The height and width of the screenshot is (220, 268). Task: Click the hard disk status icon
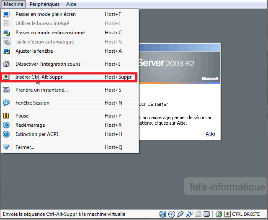pos(163,214)
